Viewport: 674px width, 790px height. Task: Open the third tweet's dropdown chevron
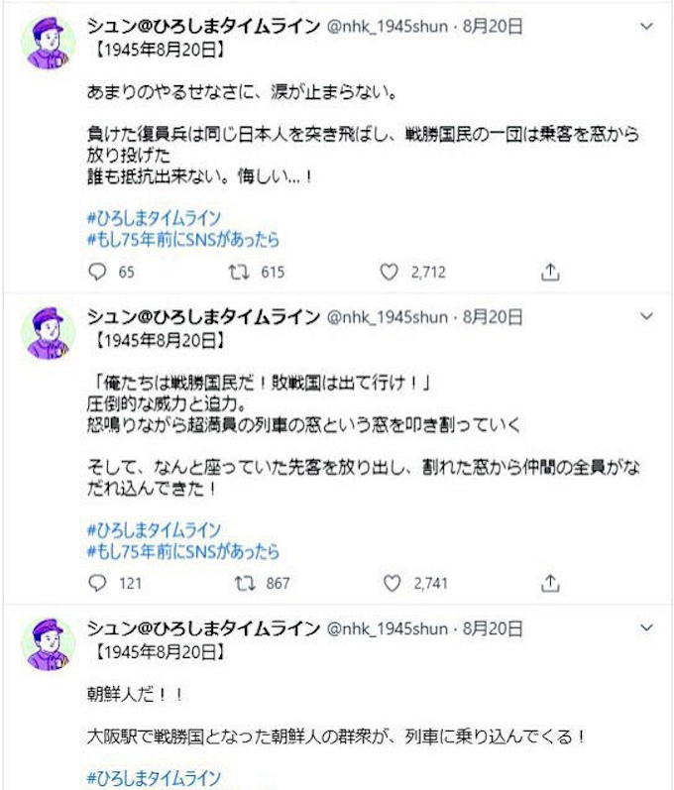pos(647,628)
